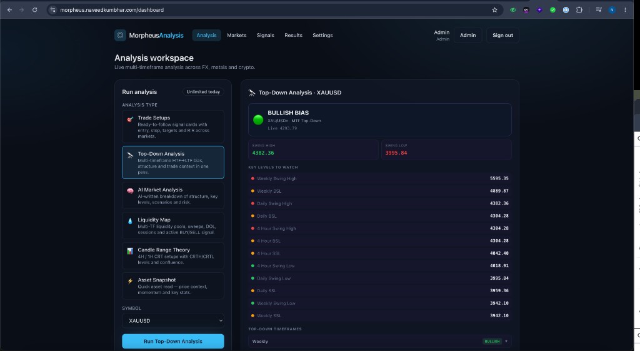Reload the page with the refresh icon

35,10
